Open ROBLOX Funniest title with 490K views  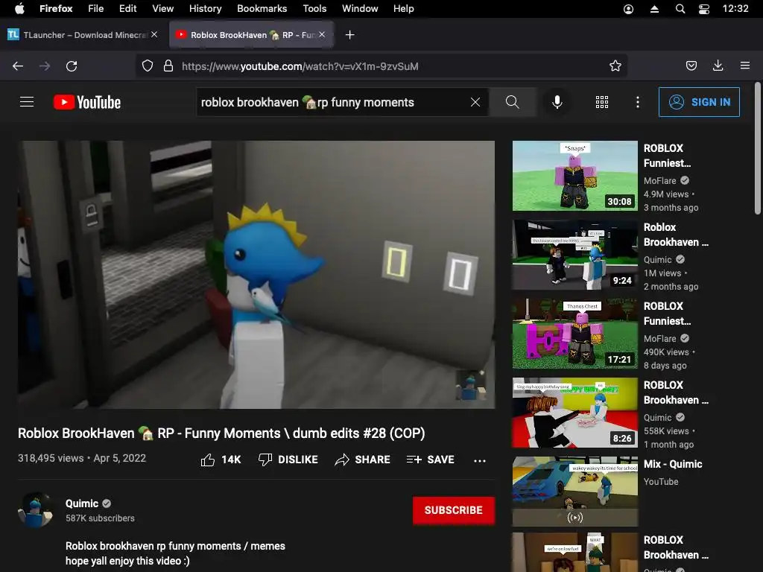(667, 314)
